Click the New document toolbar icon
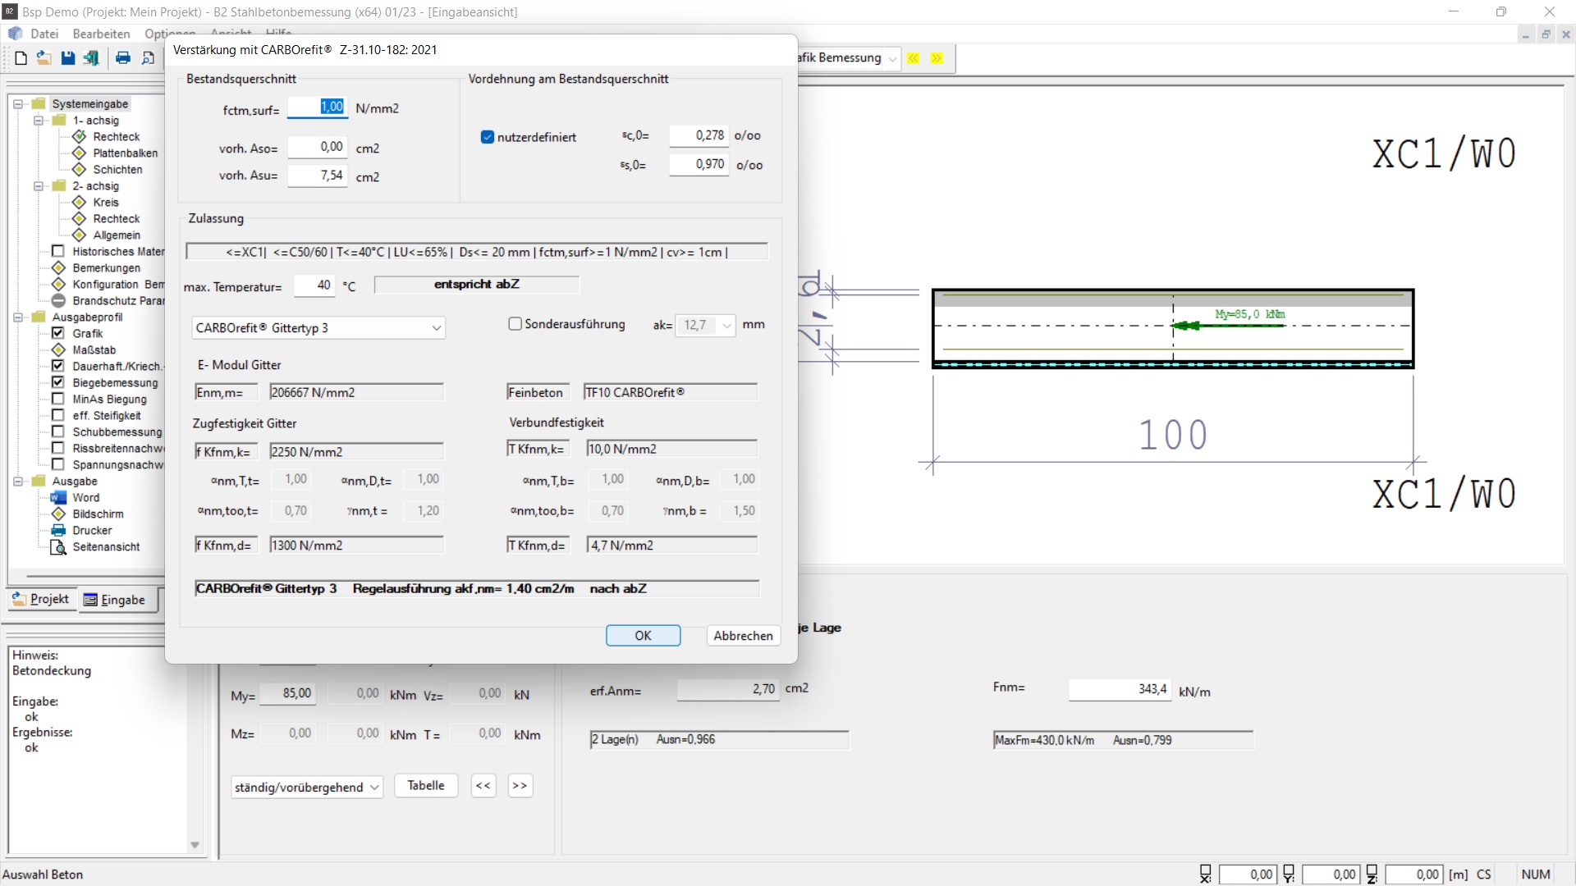Screen dimensions: 1576x886 (21, 58)
